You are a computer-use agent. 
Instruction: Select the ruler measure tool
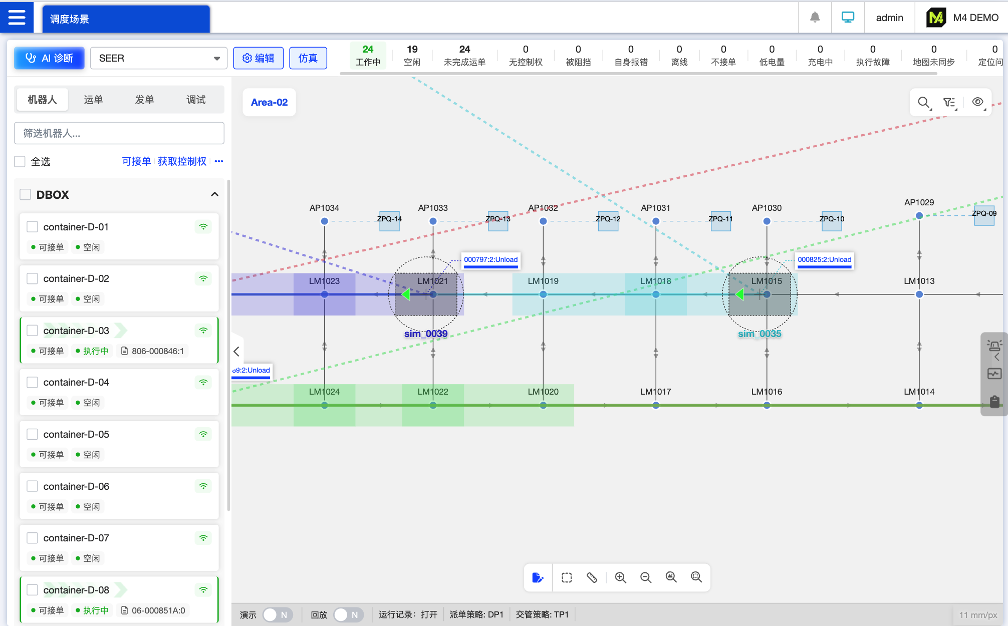[x=592, y=577]
